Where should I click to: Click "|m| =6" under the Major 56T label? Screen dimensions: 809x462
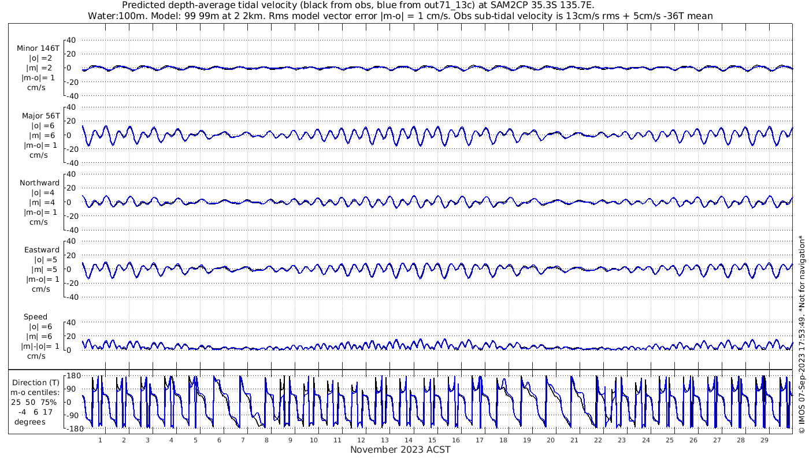(41, 136)
